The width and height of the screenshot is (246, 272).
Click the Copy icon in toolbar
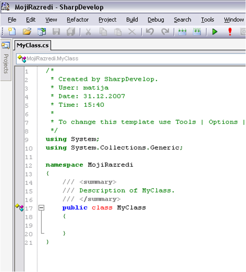click(103, 32)
